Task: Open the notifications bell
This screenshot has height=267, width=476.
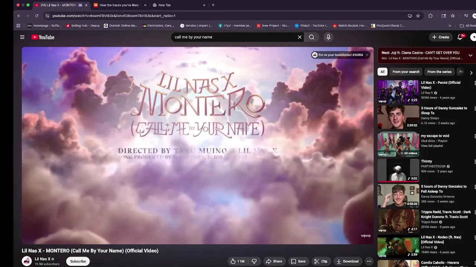Action: (460, 37)
